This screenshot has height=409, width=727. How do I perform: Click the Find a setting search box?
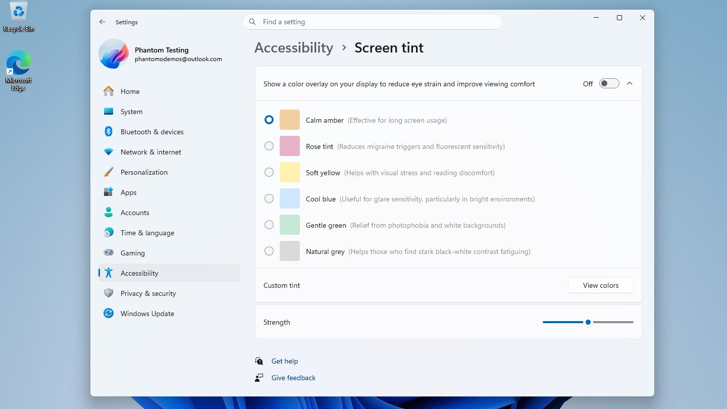coord(372,22)
